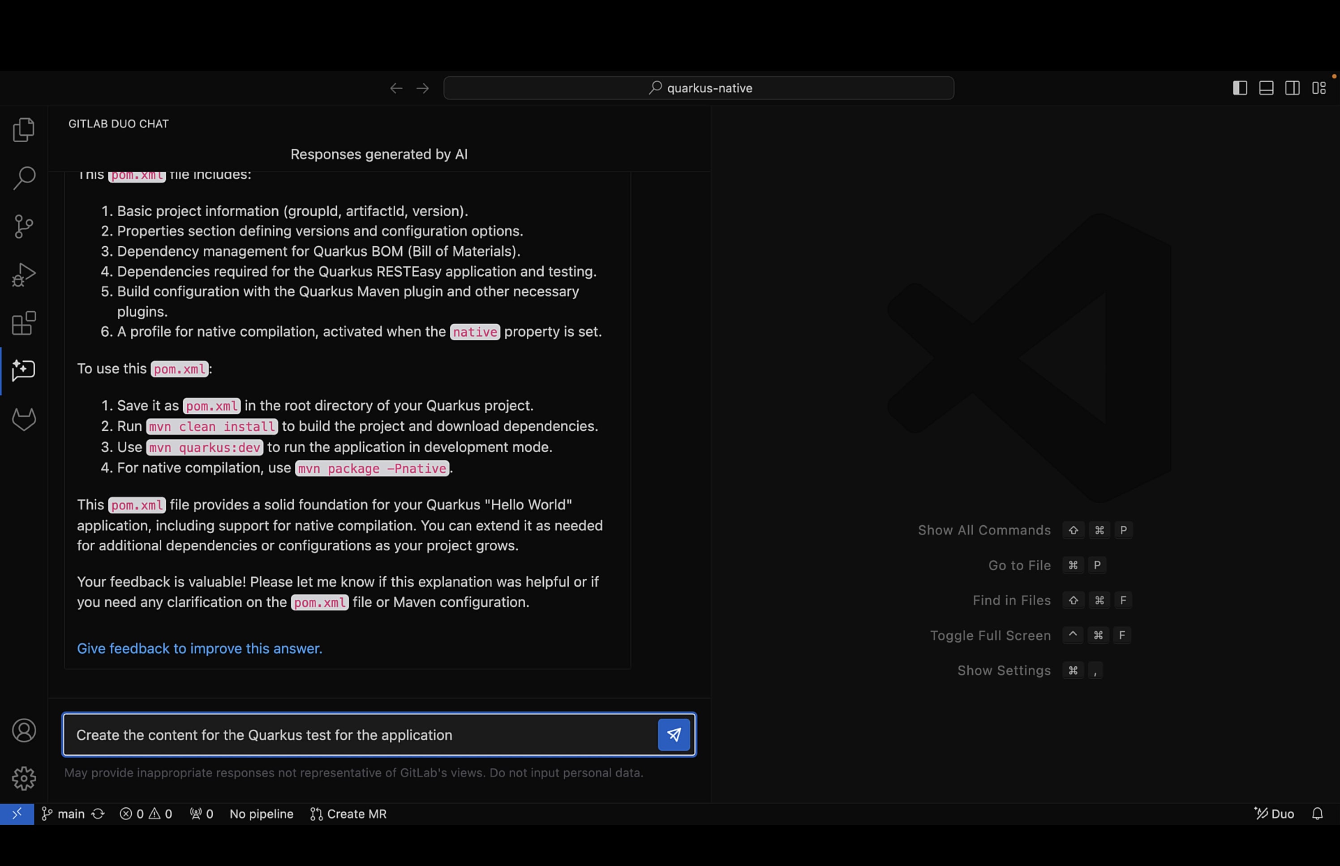Go back with the left arrow
This screenshot has height=866, width=1340.
point(396,88)
